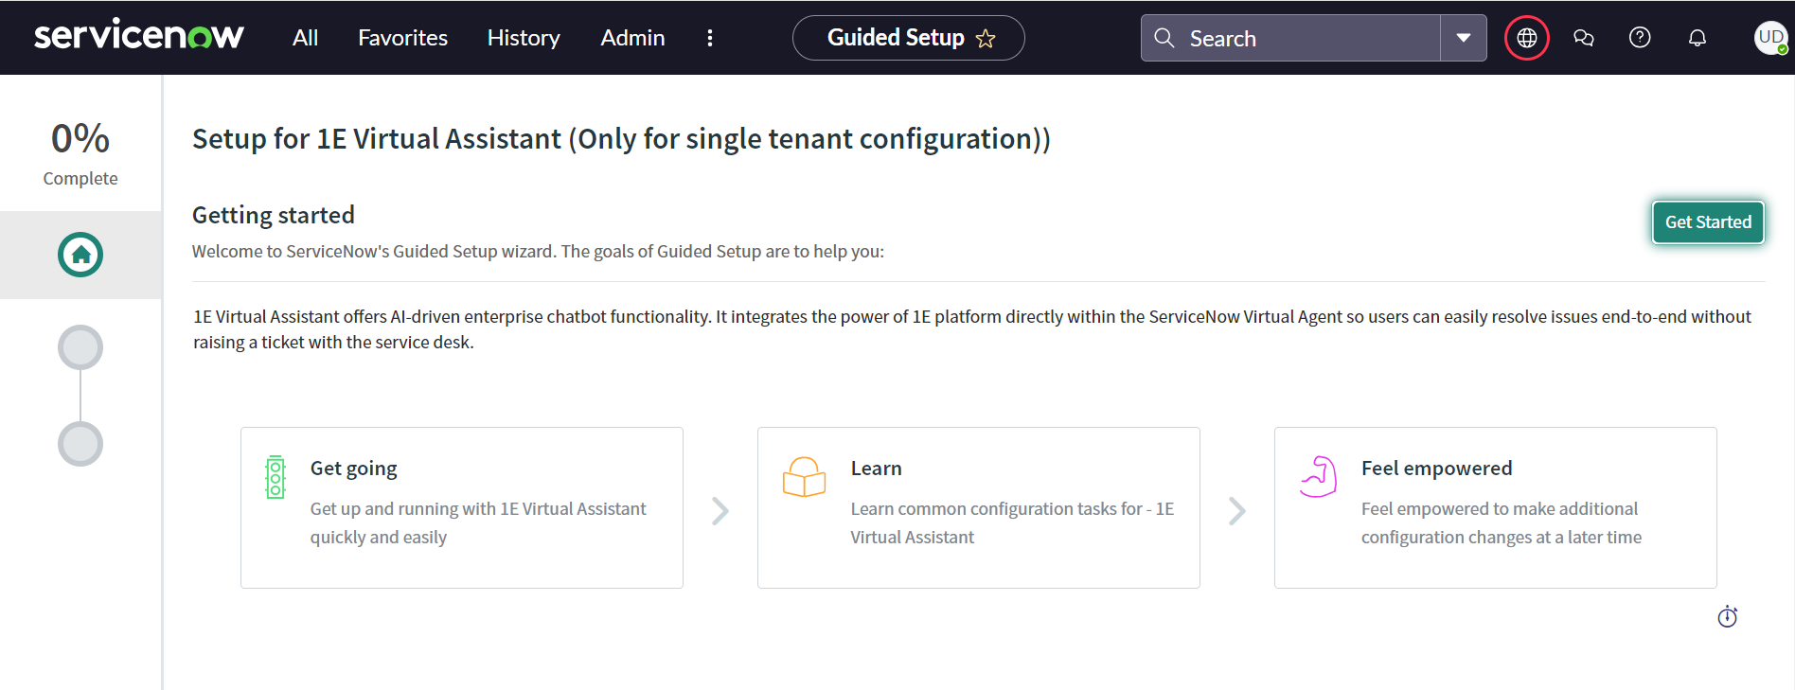Click the chevron after Get going card
This screenshot has width=1795, height=690.
click(x=720, y=511)
